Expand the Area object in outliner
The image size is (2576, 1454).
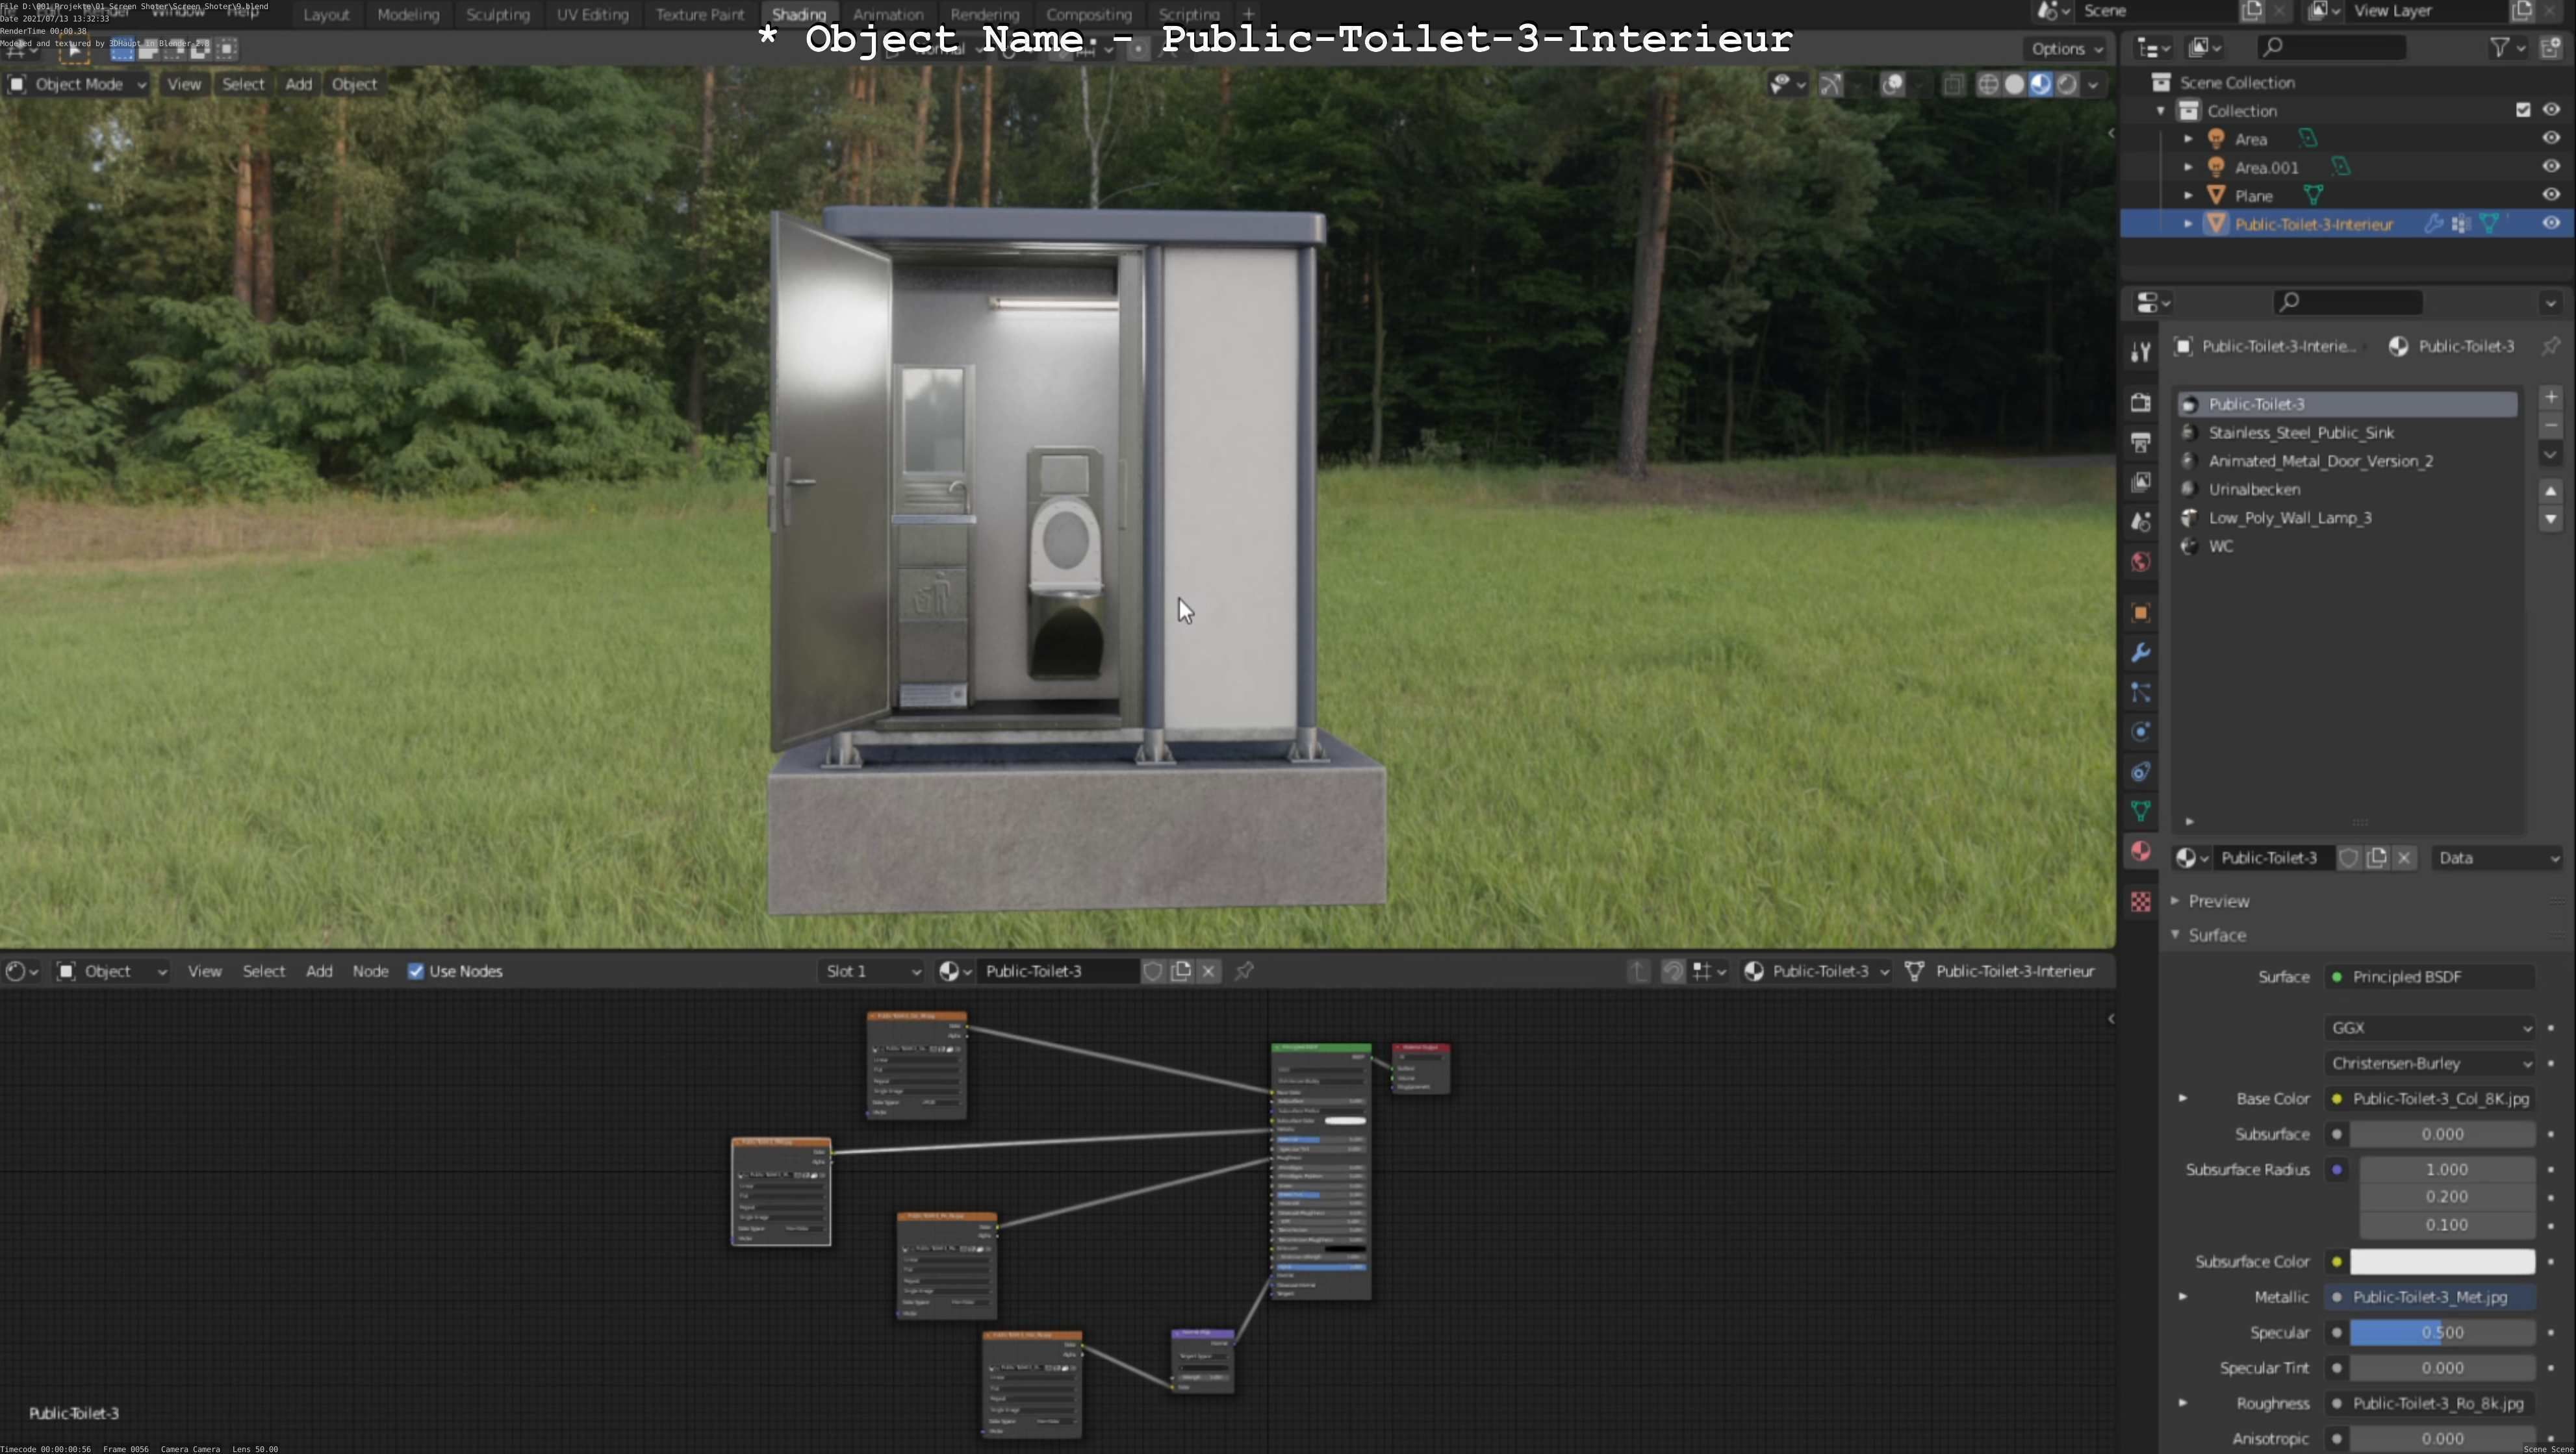coord(2188,139)
